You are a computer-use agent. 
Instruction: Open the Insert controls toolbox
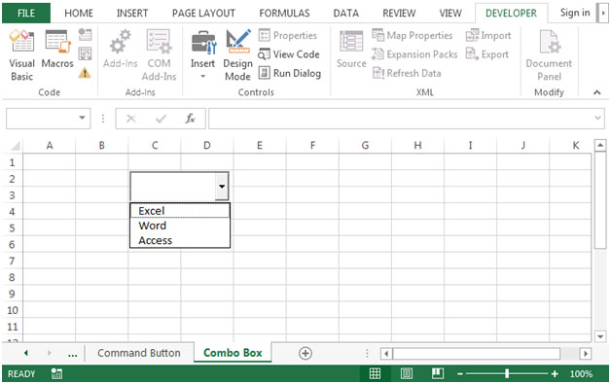(x=202, y=54)
